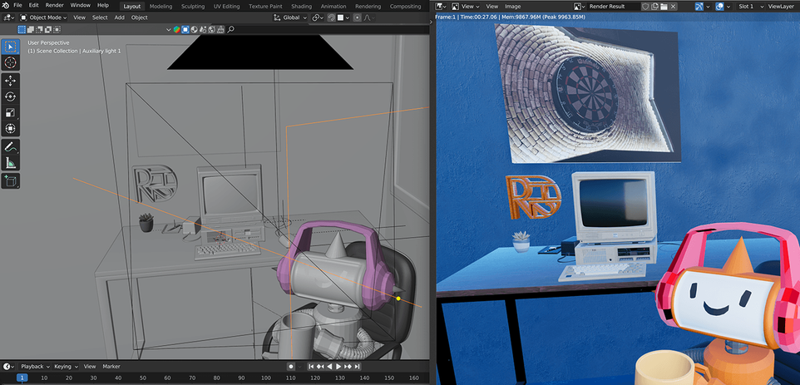The image size is (800, 385).
Task: Play animation forward
Action: [338, 366]
